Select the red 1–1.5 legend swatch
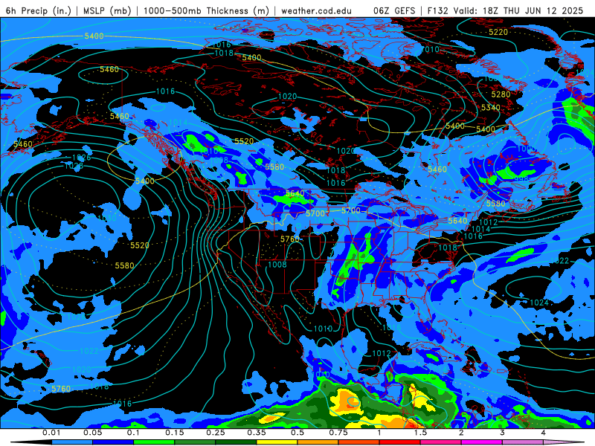This screenshot has height=446, width=595. click(x=400, y=442)
